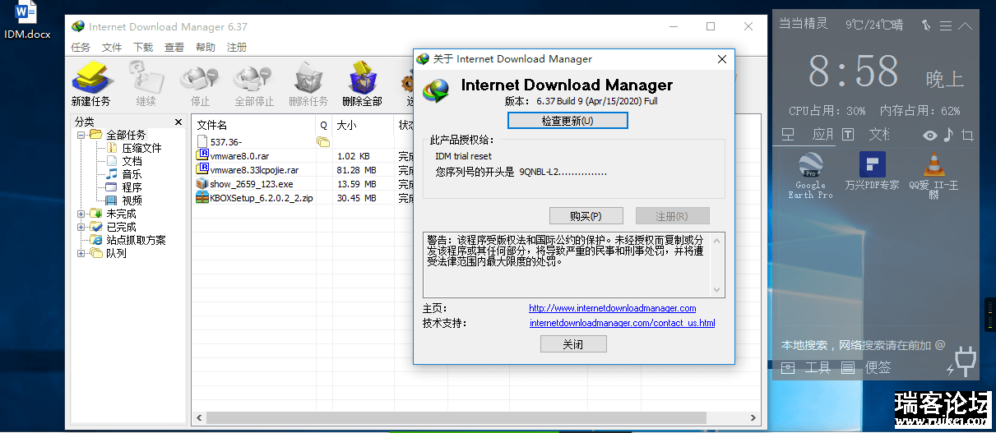Open 便签 notes at the widget bottom
This screenshot has height=433, width=996.
tap(878, 368)
